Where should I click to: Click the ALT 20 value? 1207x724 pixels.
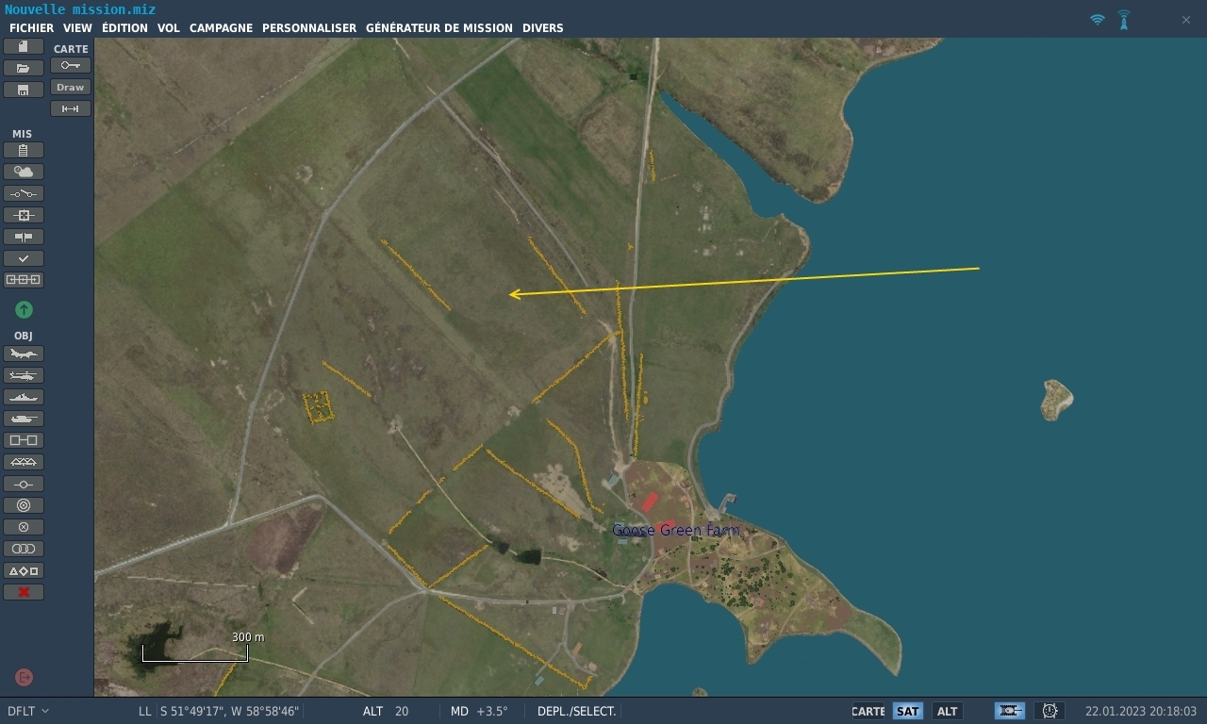pyautogui.click(x=402, y=711)
